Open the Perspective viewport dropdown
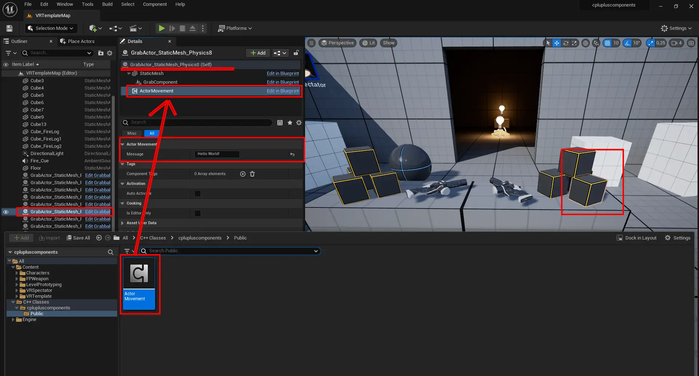The height and width of the screenshot is (376, 699). 337,43
